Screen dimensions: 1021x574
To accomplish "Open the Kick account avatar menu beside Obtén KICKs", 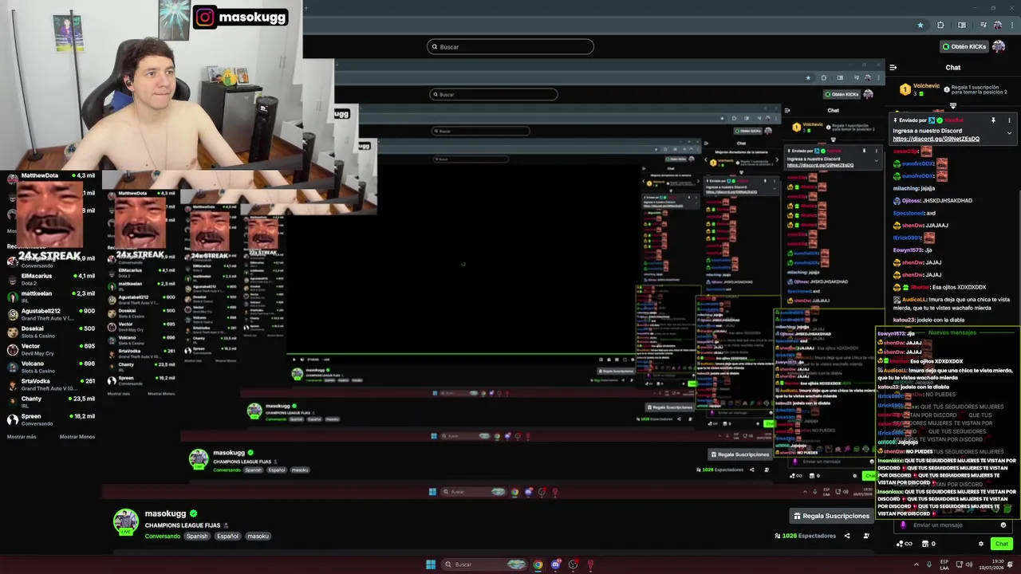I will tap(998, 47).
